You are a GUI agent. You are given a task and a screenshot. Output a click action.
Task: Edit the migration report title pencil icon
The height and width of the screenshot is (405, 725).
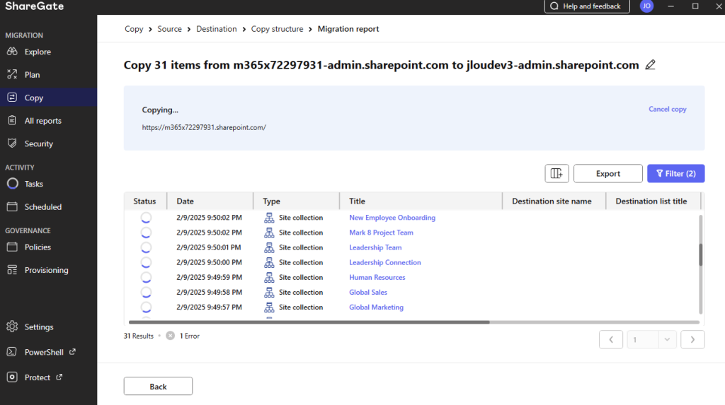(x=650, y=64)
